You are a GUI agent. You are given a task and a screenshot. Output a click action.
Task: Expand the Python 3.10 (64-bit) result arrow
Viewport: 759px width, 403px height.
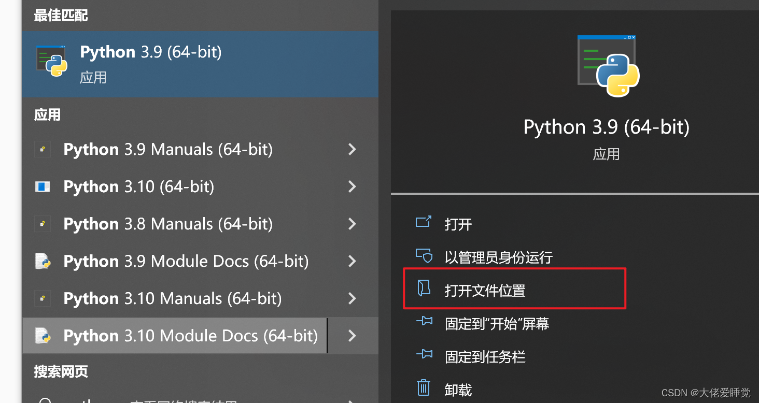coord(353,186)
